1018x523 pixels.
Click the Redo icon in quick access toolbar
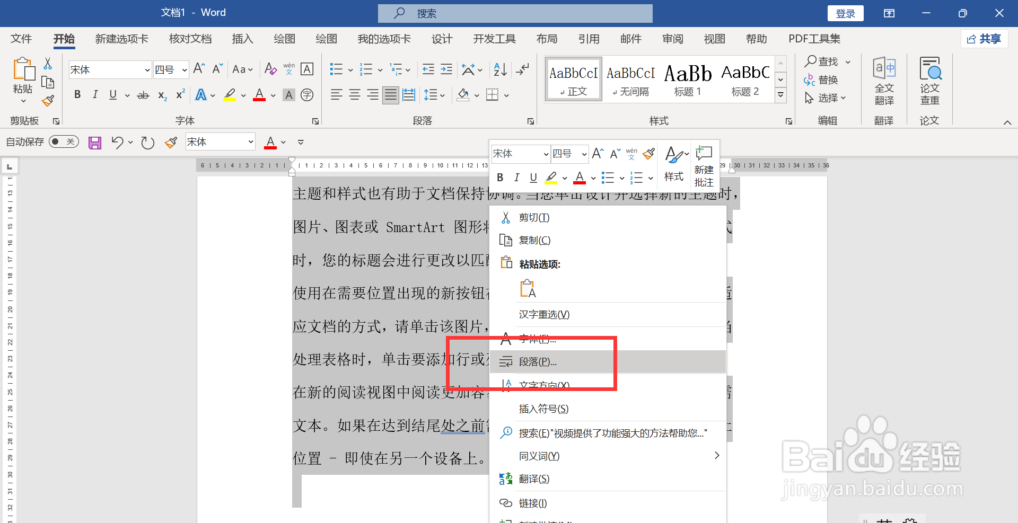pos(147,143)
